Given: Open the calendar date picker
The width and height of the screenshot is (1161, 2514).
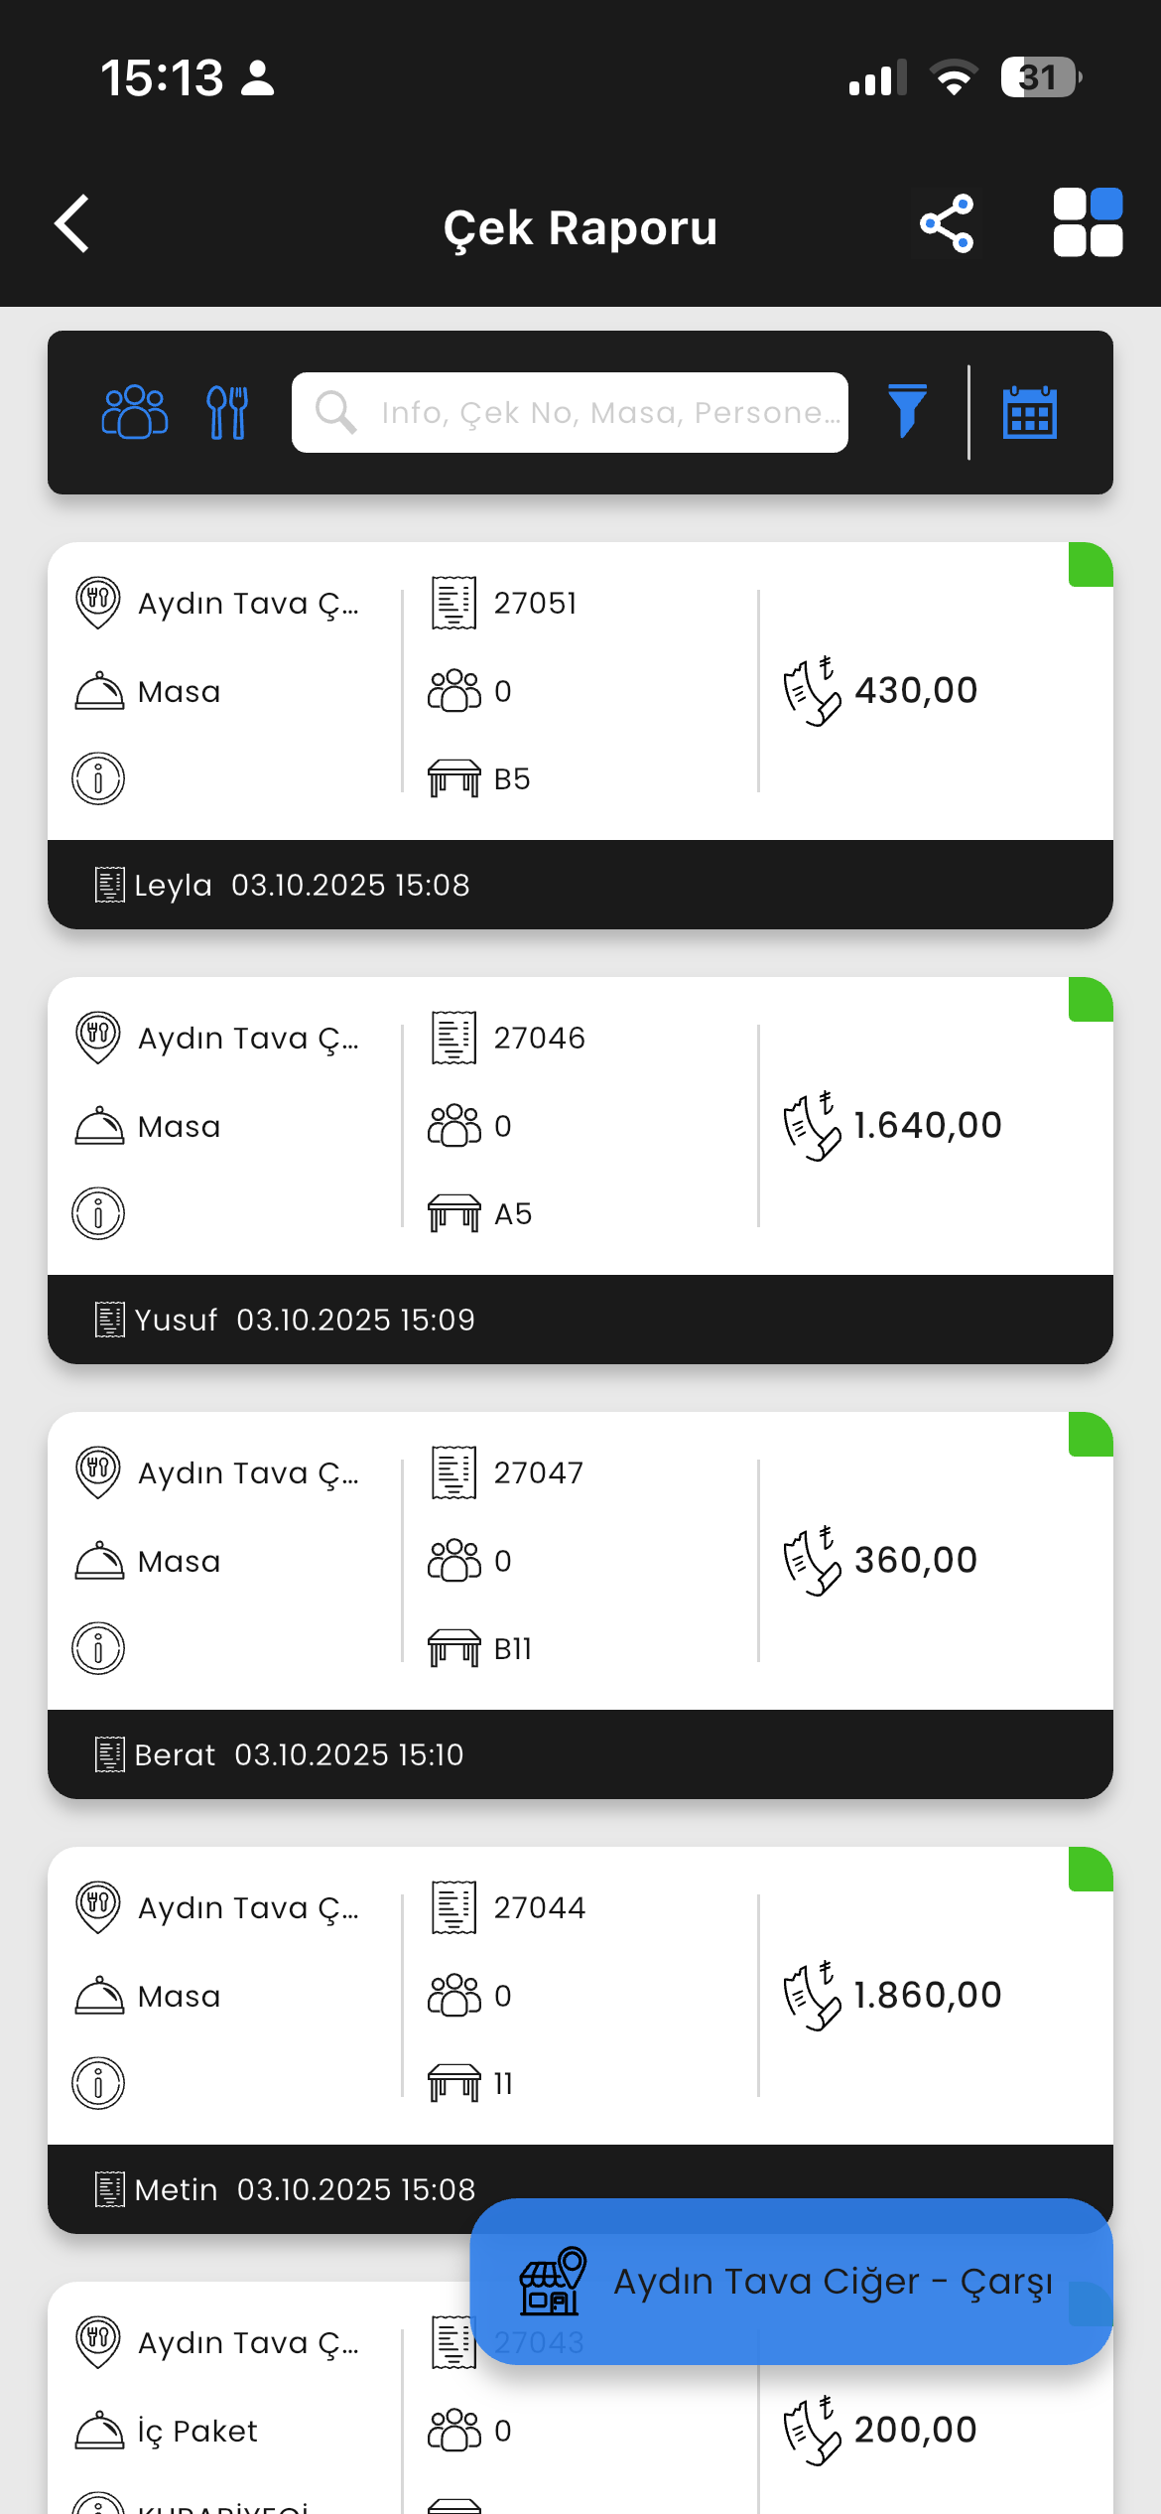Looking at the screenshot, I should pos(1029,412).
